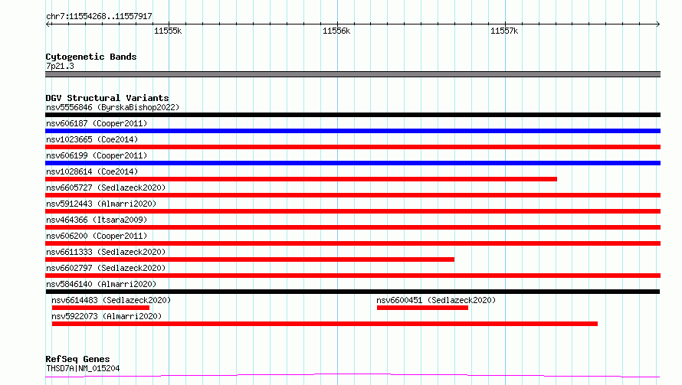This screenshot has height=385, width=682.
Task: Click the chr7:11554268..11557917 coordinate label
Action: [99, 16]
